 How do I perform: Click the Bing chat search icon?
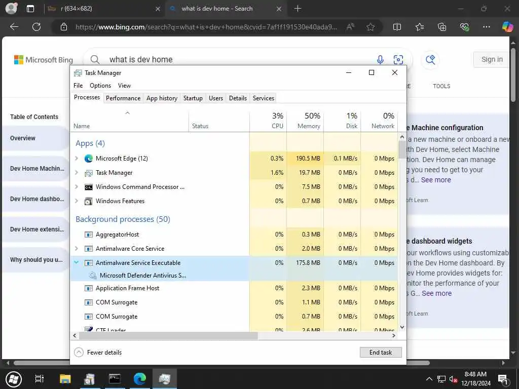click(430, 60)
